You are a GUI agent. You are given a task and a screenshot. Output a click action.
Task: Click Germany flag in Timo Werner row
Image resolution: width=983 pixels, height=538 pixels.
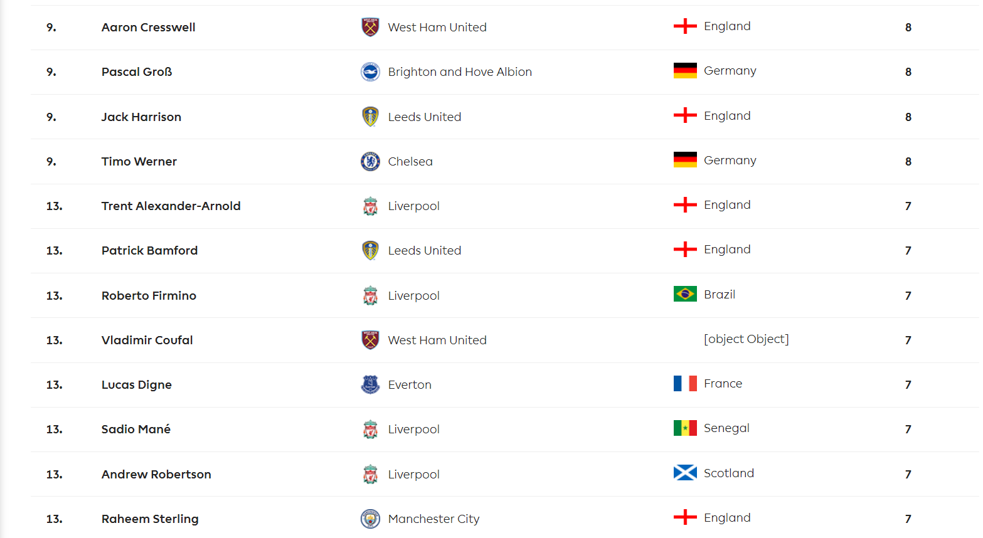[685, 160]
